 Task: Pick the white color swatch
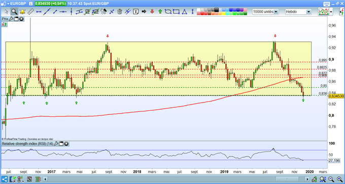click(199, 10)
